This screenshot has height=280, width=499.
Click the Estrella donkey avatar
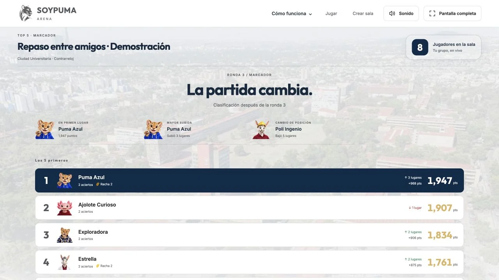click(x=65, y=262)
